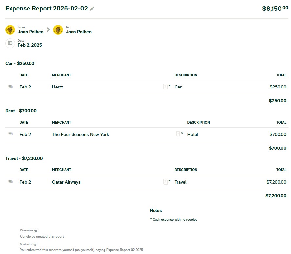Open The Four Seasons New York expense
Image resolution: width=291 pixels, height=254 pixels.
[x=80, y=134]
